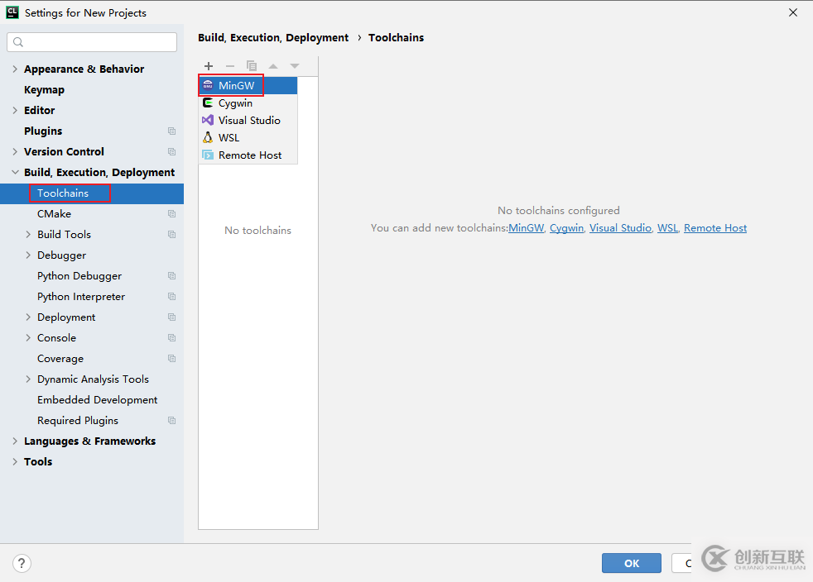This screenshot has width=813, height=582.
Task: Click the copy toolchain icon
Action: [252, 66]
